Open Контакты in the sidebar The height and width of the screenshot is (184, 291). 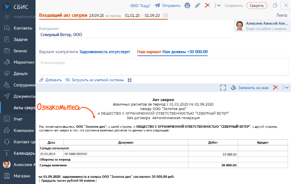point(18,28)
